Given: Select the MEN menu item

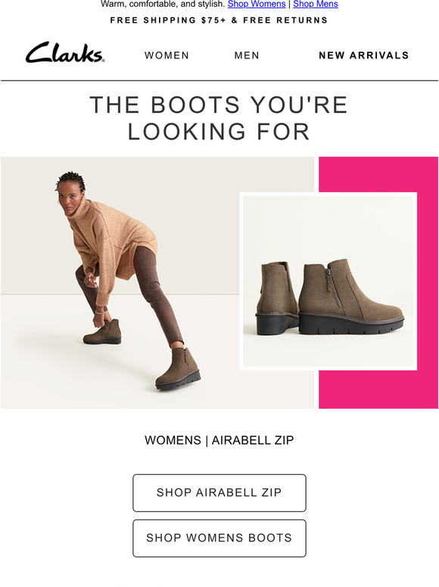Looking at the screenshot, I should [x=247, y=55].
